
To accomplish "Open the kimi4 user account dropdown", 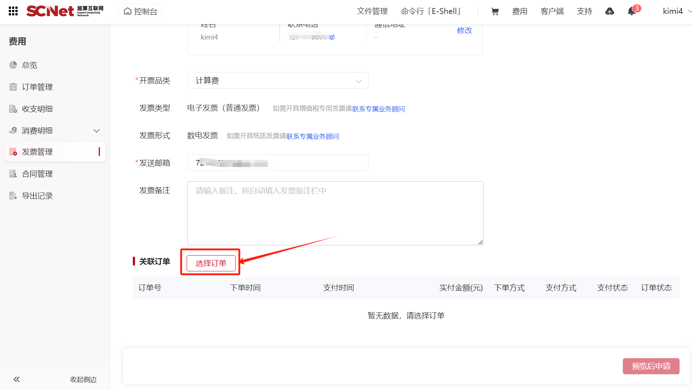I will [676, 11].
